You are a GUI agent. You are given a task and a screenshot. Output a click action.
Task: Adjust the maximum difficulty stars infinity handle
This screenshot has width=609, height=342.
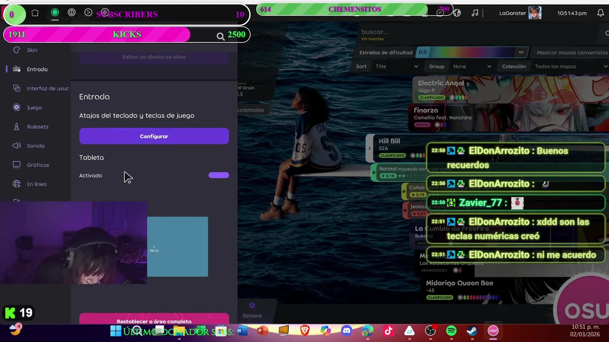coord(521,52)
